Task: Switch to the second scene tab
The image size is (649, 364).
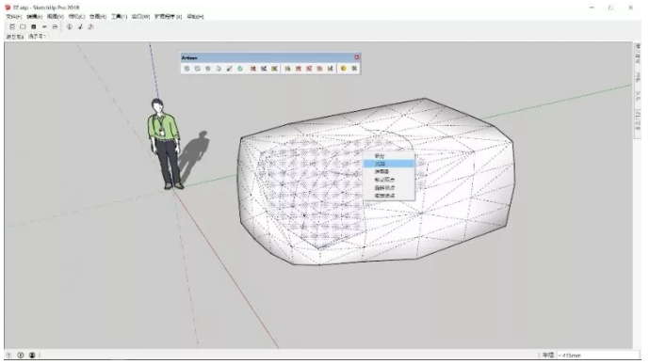Action: pyautogui.click(x=37, y=37)
